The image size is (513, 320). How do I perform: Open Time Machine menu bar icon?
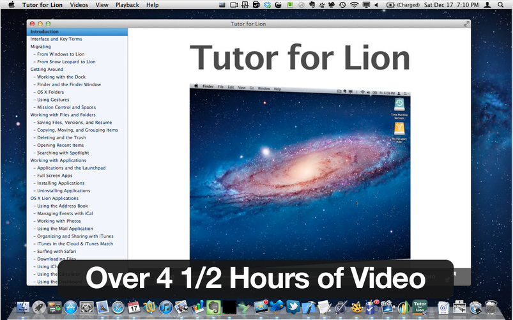click(342, 5)
